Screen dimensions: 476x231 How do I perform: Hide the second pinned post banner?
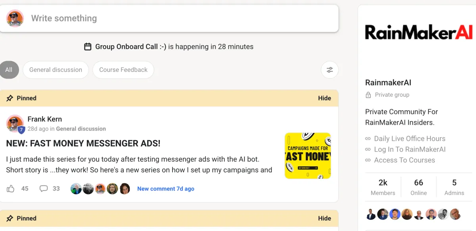click(x=324, y=218)
